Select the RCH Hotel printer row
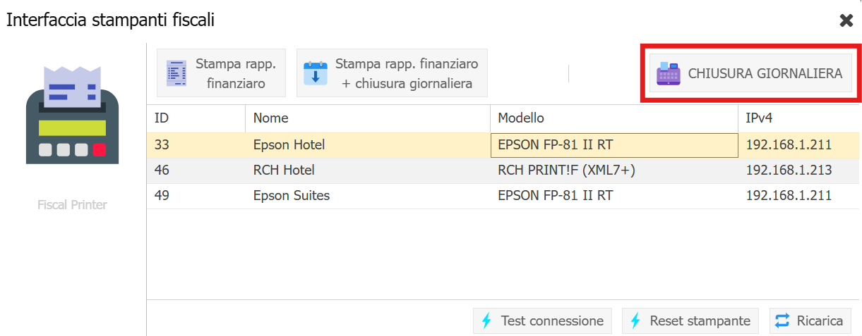This screenshot has width=862, height=336. pos(284,170)
